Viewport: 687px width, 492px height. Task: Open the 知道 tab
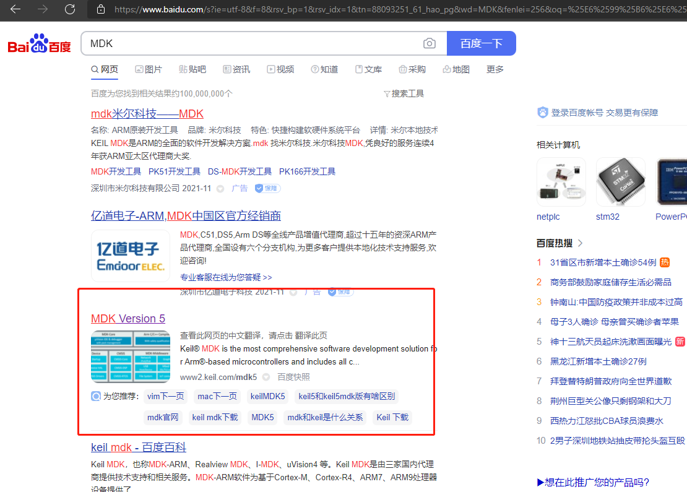[x=325, y=69]
